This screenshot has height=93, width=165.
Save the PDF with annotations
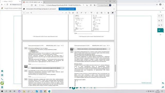pyautogui.click(x=108, y=13)
